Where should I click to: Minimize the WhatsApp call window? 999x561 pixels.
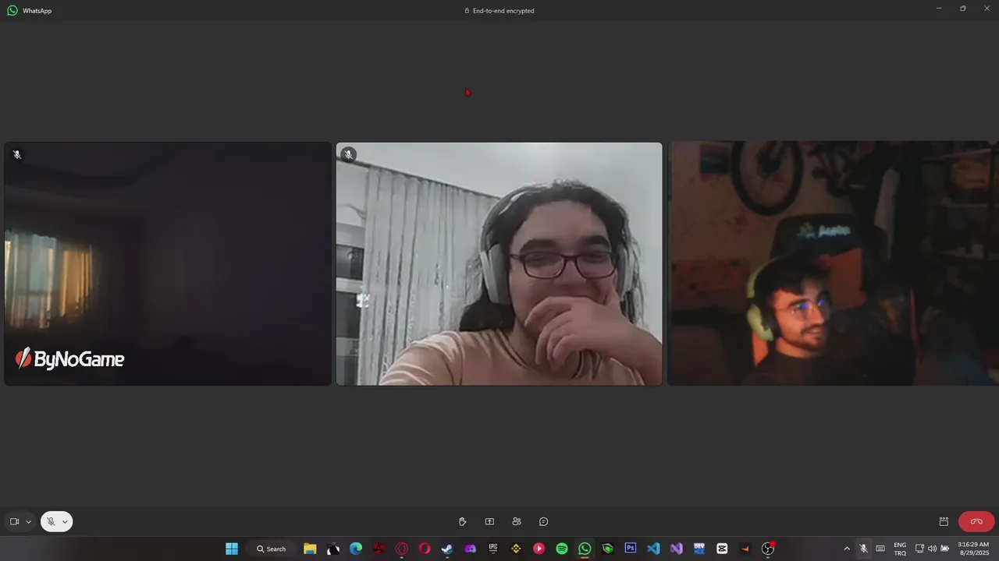pos(939,9)
